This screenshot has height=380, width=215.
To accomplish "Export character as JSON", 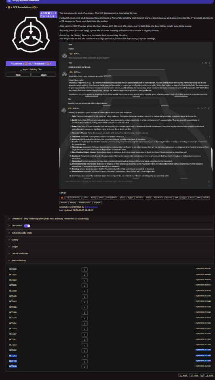I will (44, 75).
